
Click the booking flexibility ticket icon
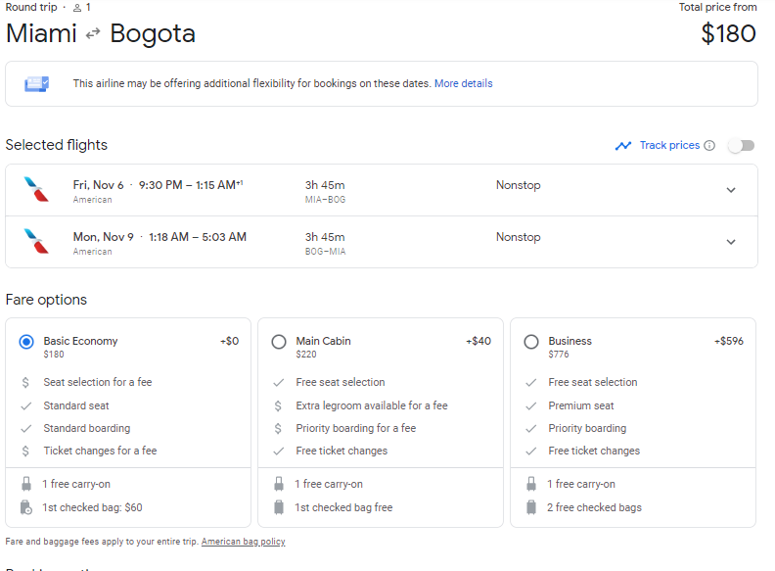pos(37,84)
